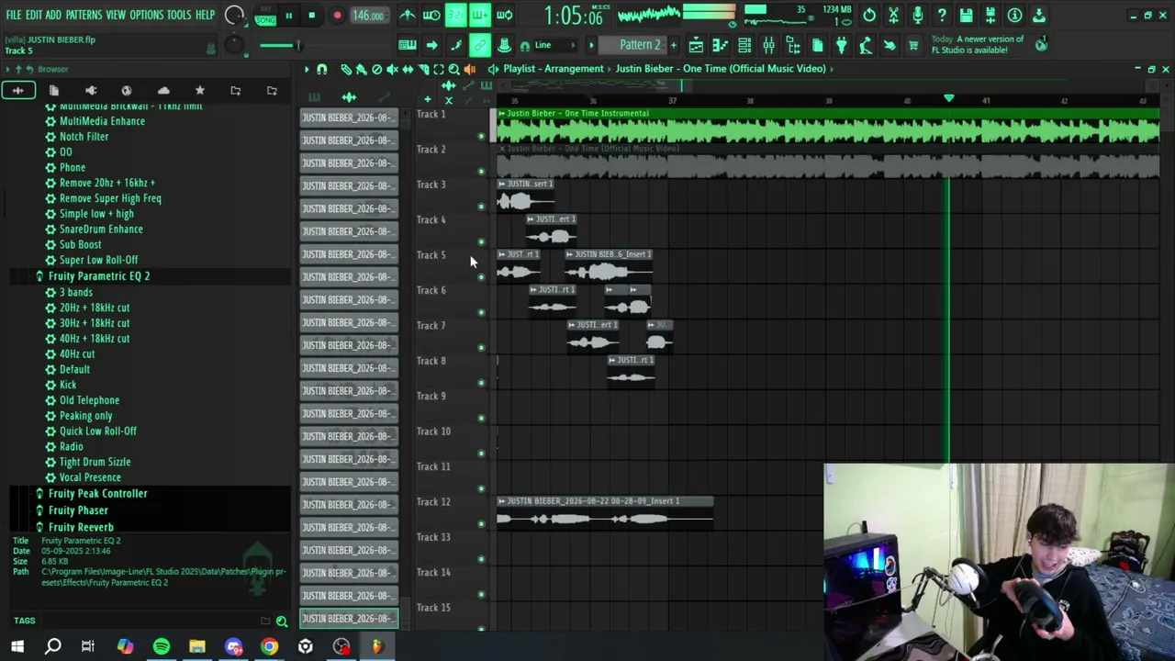Open the Playlist view icon
Screen dimensions: 1175x661
(696, 45)
